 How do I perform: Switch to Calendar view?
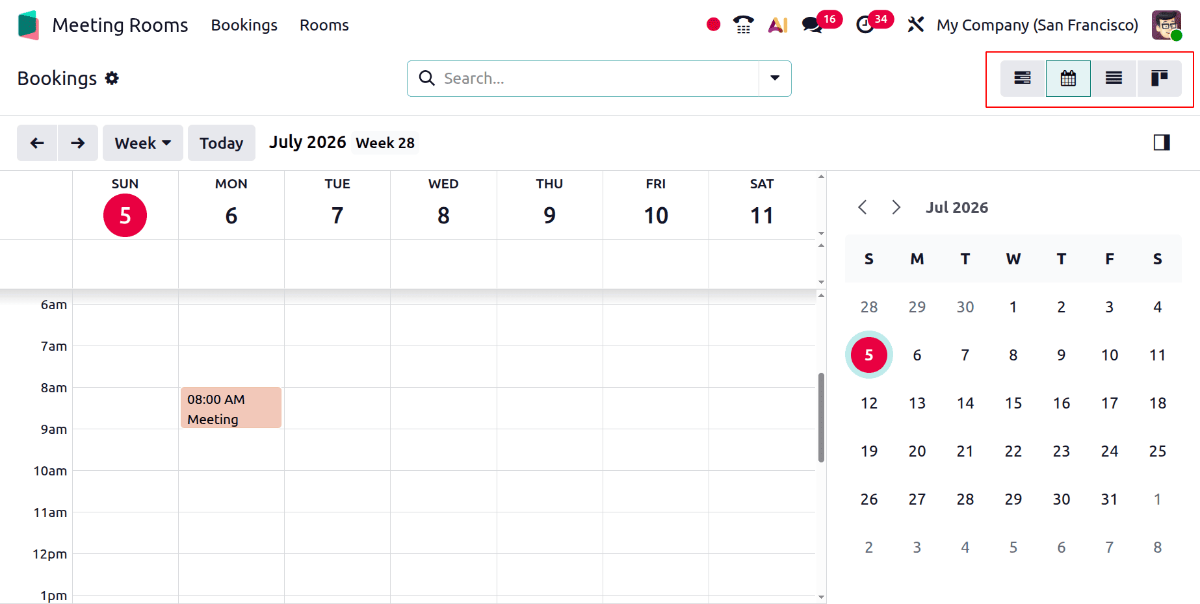coord(1068,79)
